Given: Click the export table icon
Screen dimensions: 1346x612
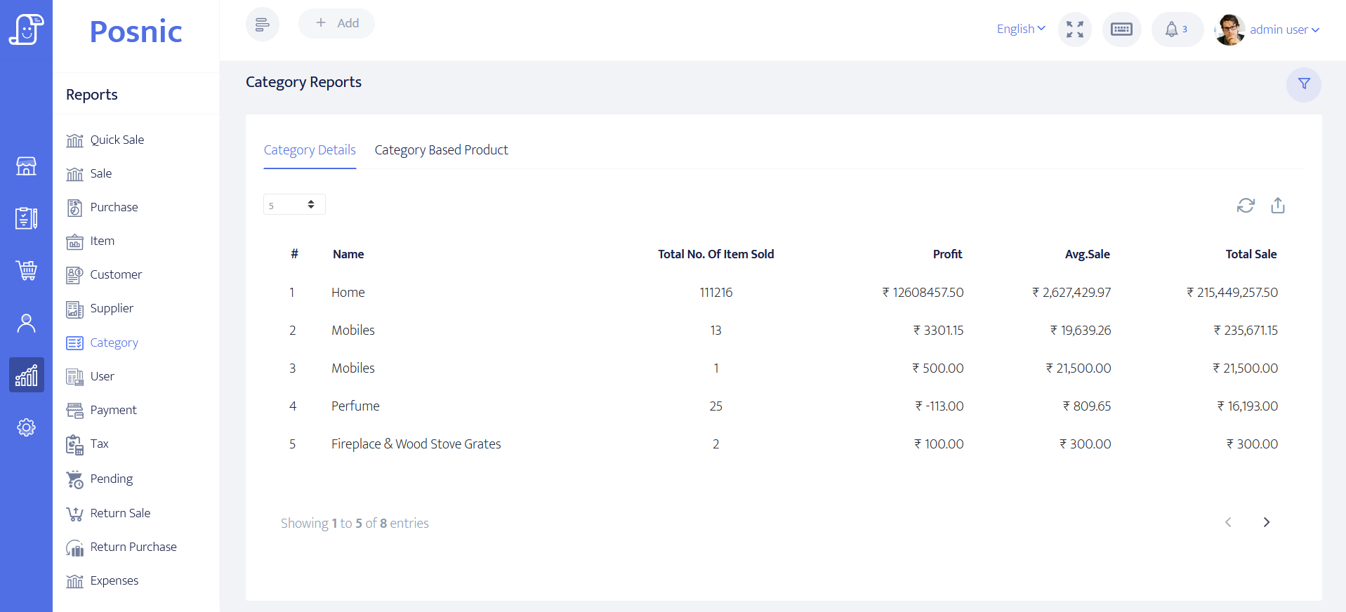Looking at the screenshot, I should pos(1277,206).
